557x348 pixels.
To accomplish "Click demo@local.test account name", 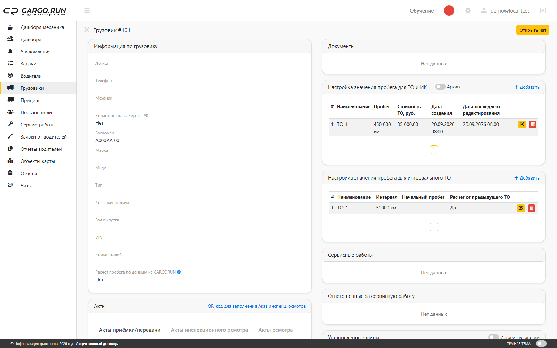I will [x=510, y=11].
